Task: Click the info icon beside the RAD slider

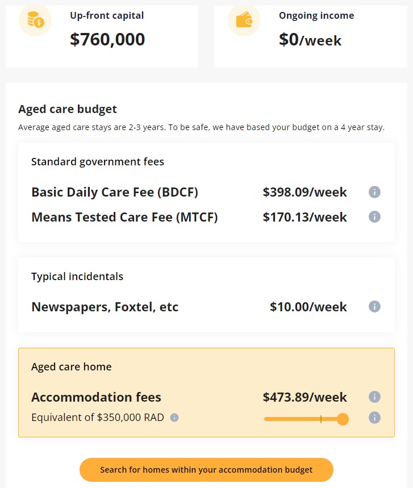Action: point(374,419)
